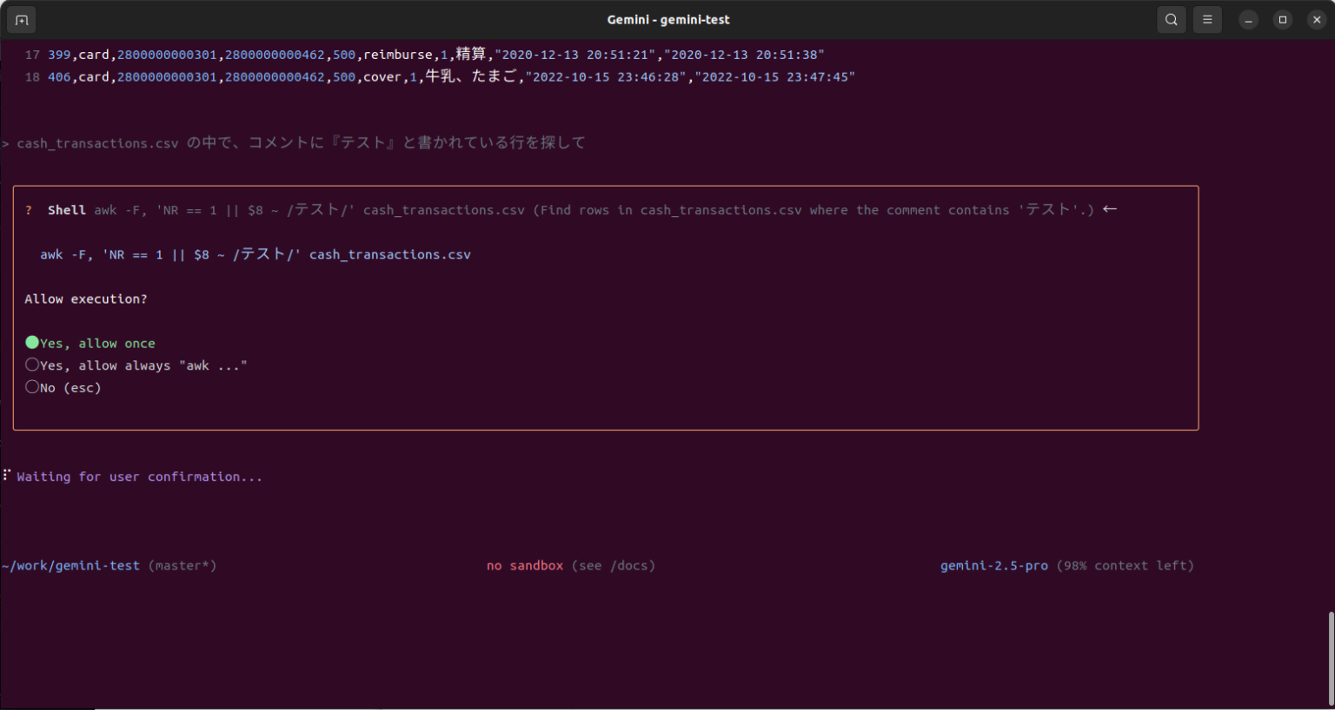Click the maximize window icon
Viewport: 1335px width, 710px height.
(1282, 19)
